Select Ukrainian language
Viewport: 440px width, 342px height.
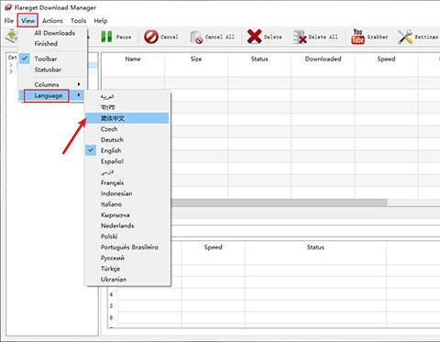127,280
